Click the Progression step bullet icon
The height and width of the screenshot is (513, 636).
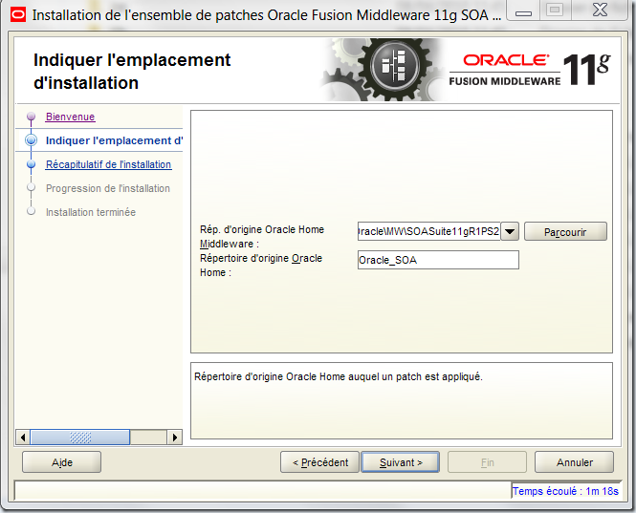(x=32, y=188)
